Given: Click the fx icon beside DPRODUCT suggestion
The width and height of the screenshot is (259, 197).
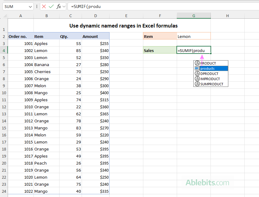Looking at the screenshot, I should (x=197, y=73).
